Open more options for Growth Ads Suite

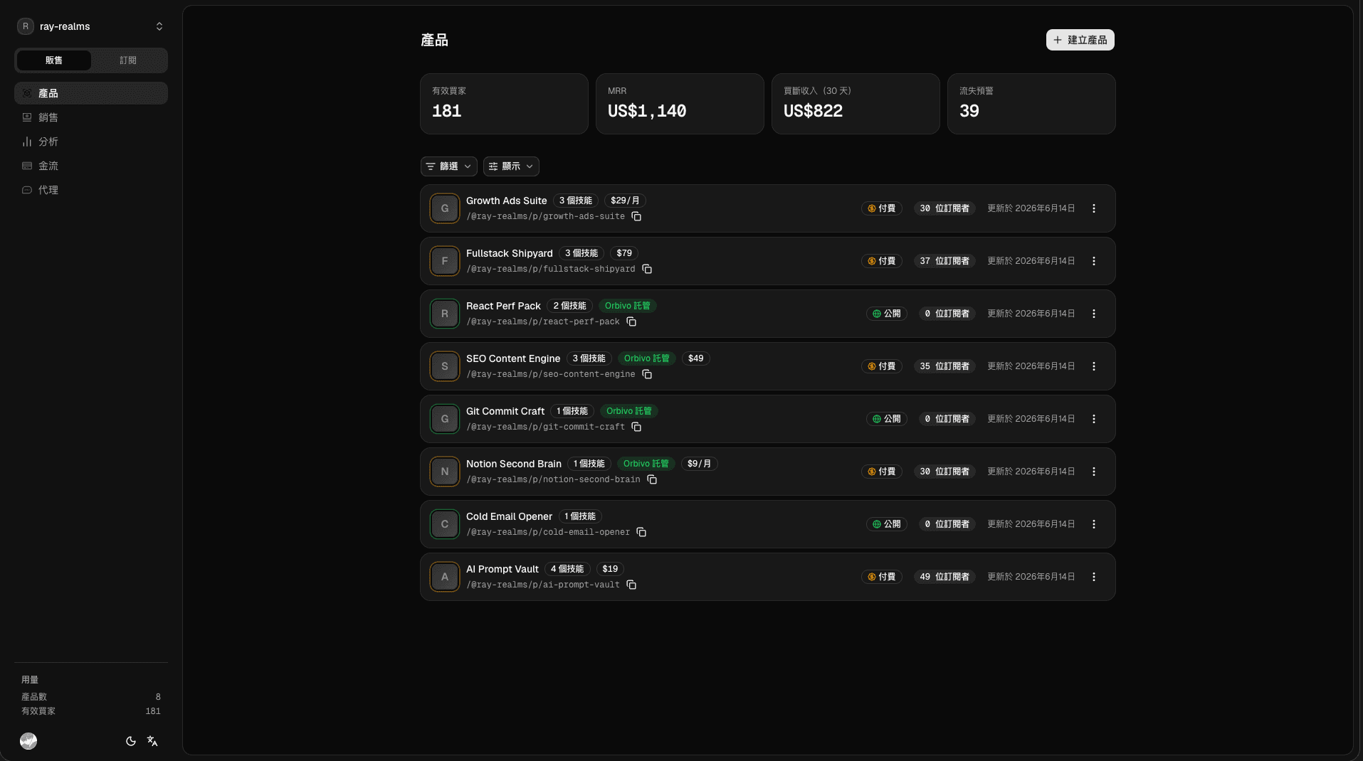(x=1094, y=208)
